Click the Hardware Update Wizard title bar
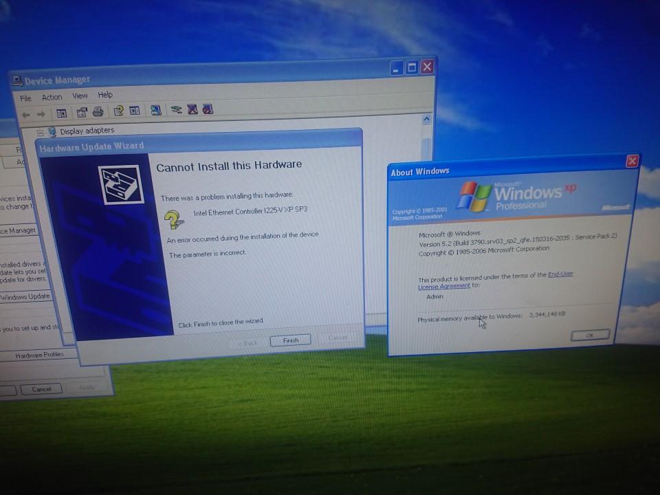This screenshot has width=660, height=495. tap(199, 142)
